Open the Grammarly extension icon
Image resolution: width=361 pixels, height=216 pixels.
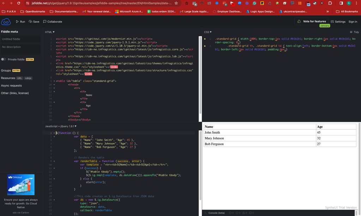point(254,3)
